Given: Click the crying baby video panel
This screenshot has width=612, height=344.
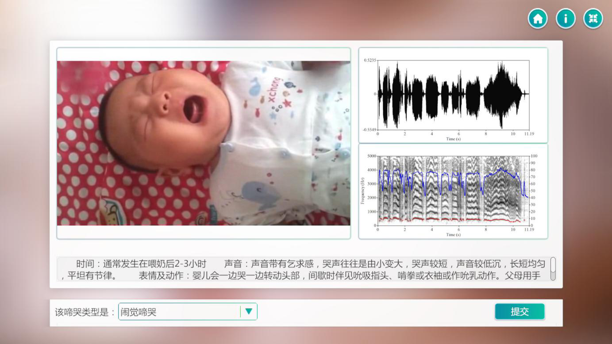Looking at the screenshot, I should (x=204, y=143).
